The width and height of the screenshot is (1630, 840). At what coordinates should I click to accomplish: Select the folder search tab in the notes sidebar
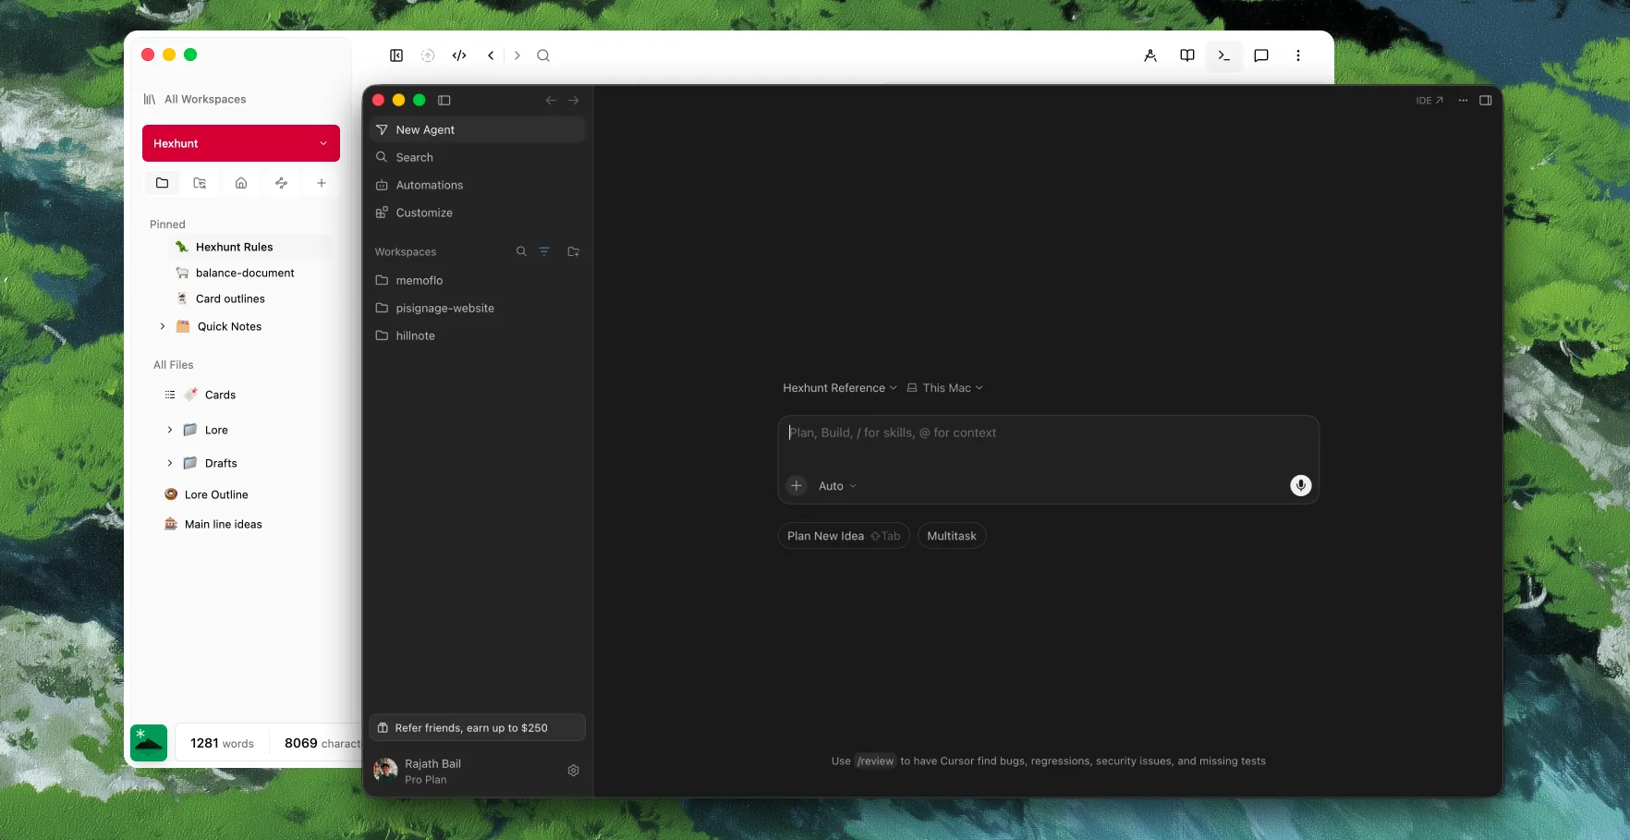point(200,183)
